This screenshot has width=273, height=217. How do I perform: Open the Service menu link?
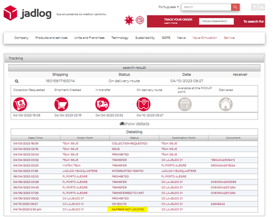(229, 38)
